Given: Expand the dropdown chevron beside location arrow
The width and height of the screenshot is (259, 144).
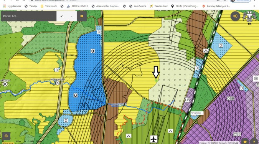Looking at the screenshot, I should 71,16.
